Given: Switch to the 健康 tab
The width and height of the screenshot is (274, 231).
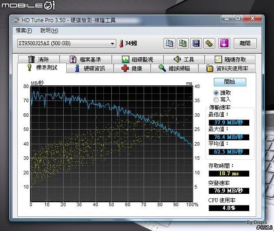Looking at the screenshot, I should point(132,69).
